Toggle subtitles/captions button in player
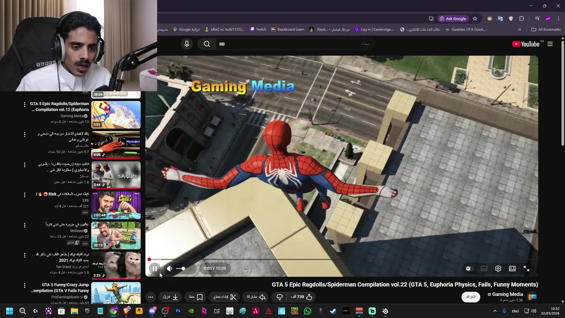Image resolution: width=565 pixels, height=318 pixels. (x=484, y=269)
